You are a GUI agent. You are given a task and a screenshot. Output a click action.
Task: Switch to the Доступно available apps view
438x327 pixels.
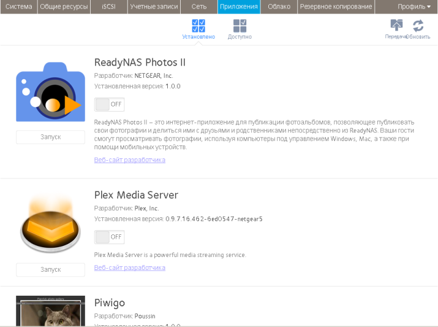(240, 29)
